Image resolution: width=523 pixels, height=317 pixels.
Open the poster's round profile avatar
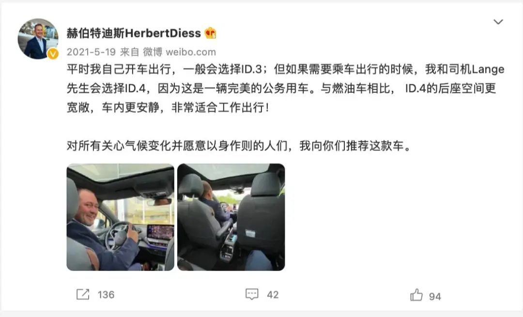click(38, 39)
